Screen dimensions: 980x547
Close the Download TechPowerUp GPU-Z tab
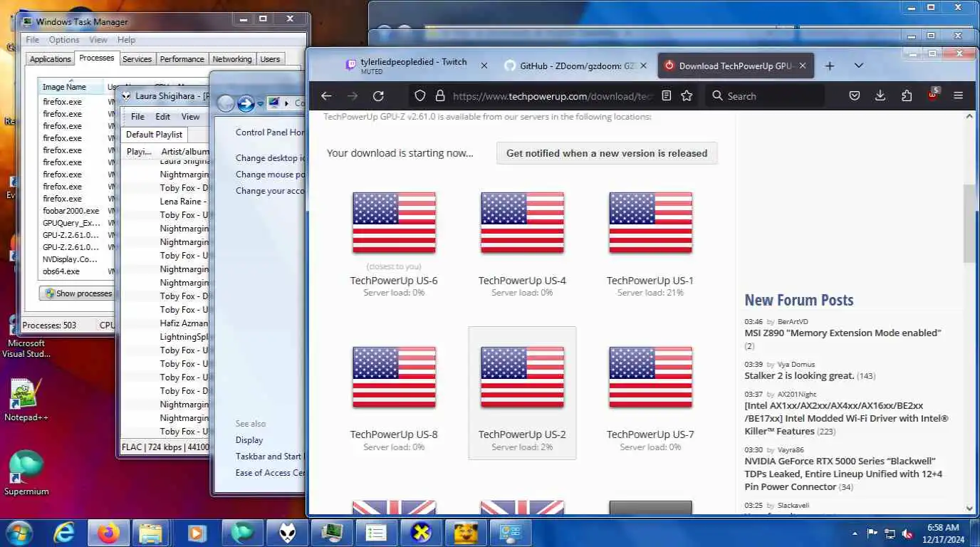pos(803,66)
